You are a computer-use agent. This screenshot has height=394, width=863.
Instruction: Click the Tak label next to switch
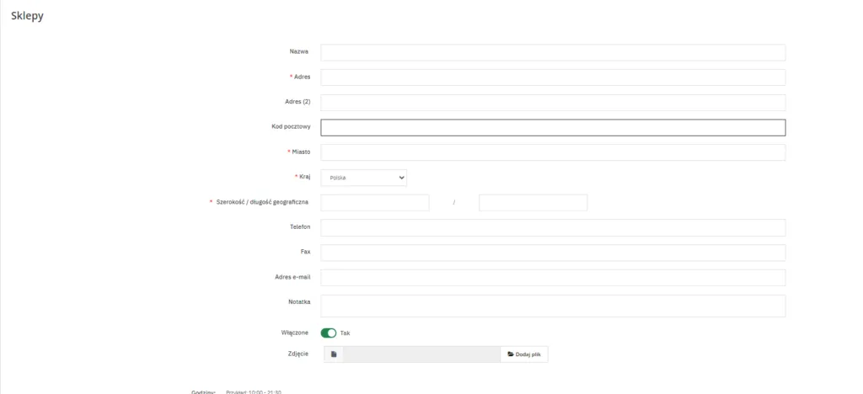click(x=345, y=333)
